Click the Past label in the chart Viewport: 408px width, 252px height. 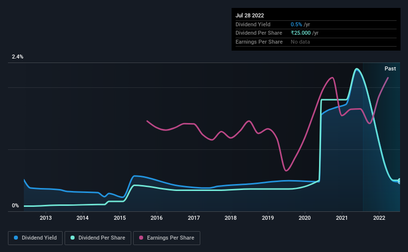[x=390, y=68]
